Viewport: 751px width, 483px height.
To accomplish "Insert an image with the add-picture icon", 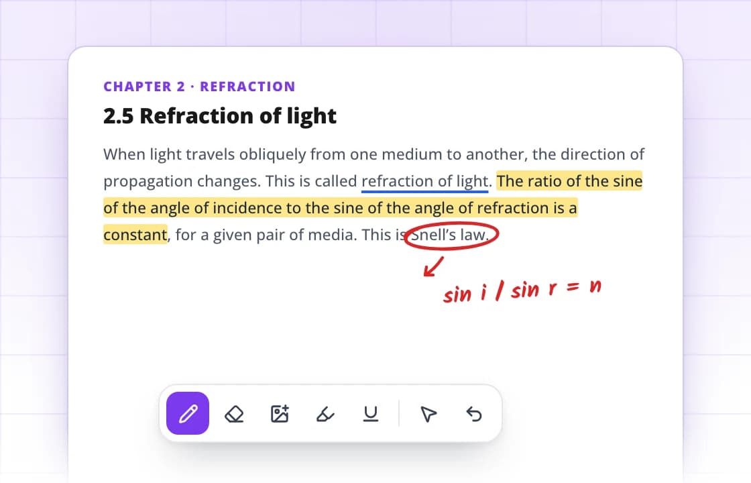I will click(280, 413).
